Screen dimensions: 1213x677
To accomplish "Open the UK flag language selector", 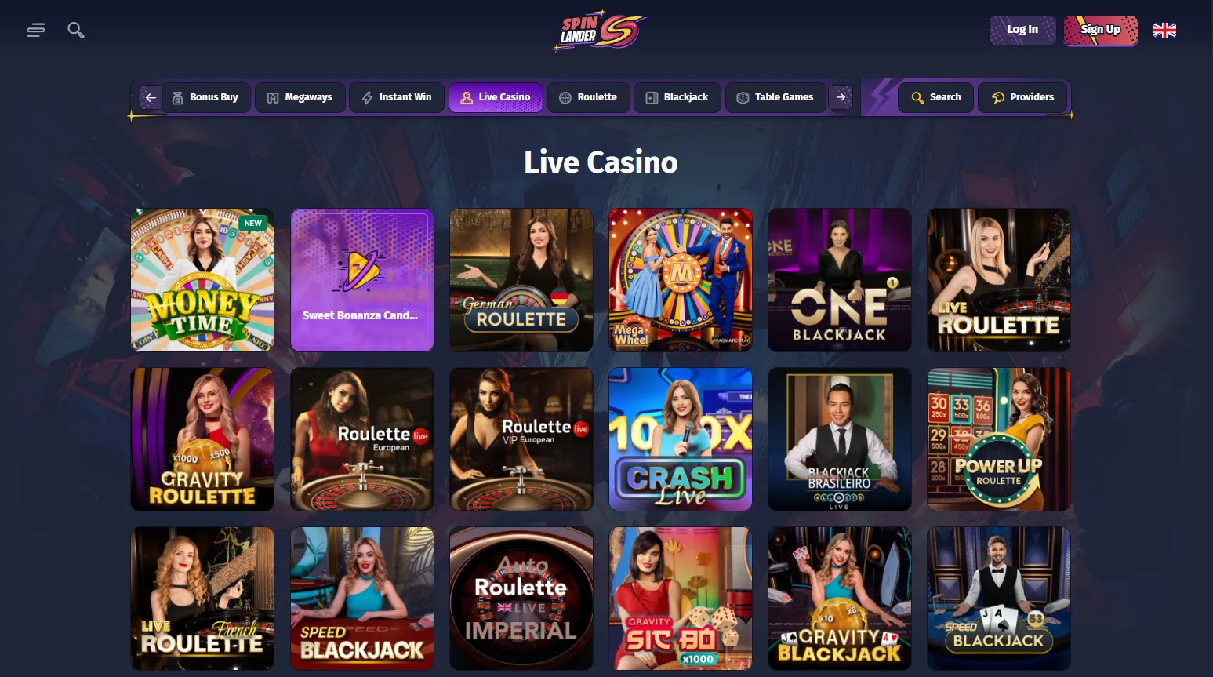I will coord(1164,31).
